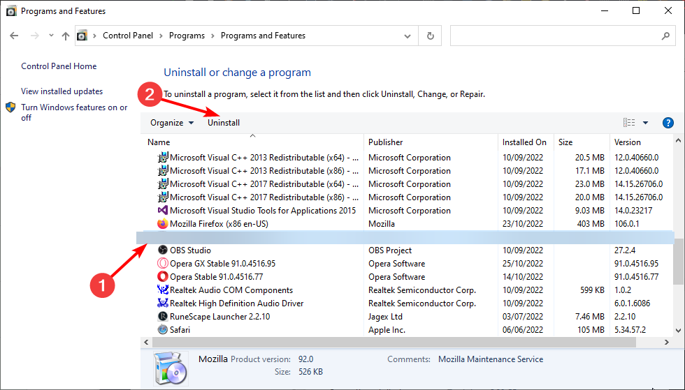This screenshot has width=685, height=390.
Task: Go up one level with Up arrow
Action: tap(66, 36)
